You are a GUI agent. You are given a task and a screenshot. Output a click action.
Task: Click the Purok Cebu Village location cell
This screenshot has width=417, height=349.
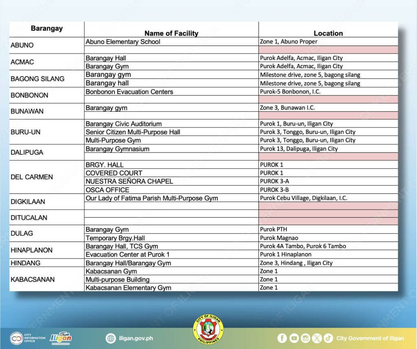(x=303, y=198)
